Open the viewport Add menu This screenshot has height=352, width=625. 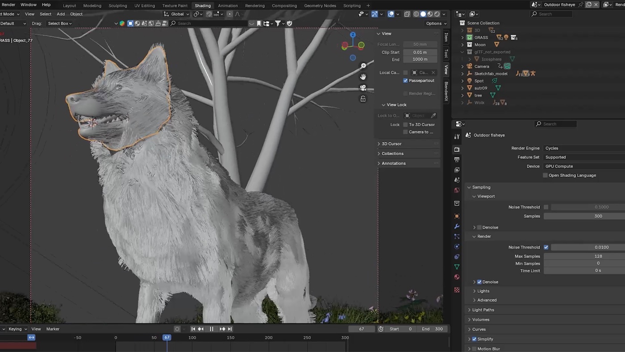(61, 14)
